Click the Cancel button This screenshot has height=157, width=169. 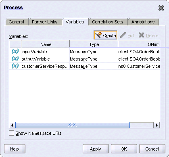(152, 149)
